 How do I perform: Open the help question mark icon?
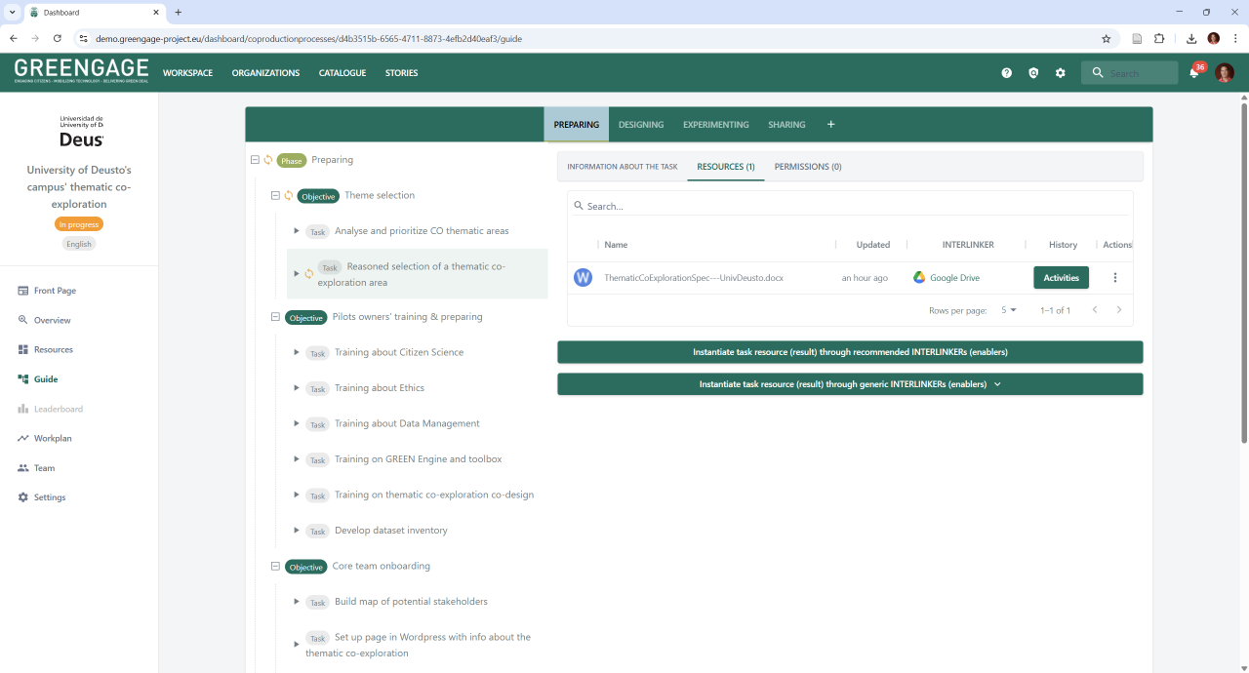pos(1007,73)
